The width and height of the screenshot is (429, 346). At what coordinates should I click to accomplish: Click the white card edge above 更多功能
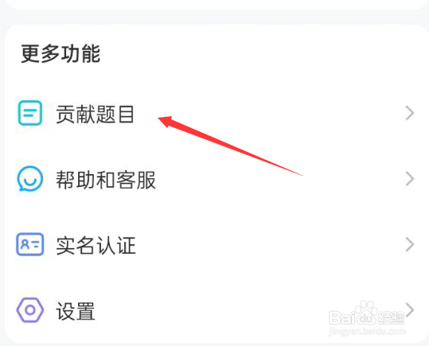[215, 5]
